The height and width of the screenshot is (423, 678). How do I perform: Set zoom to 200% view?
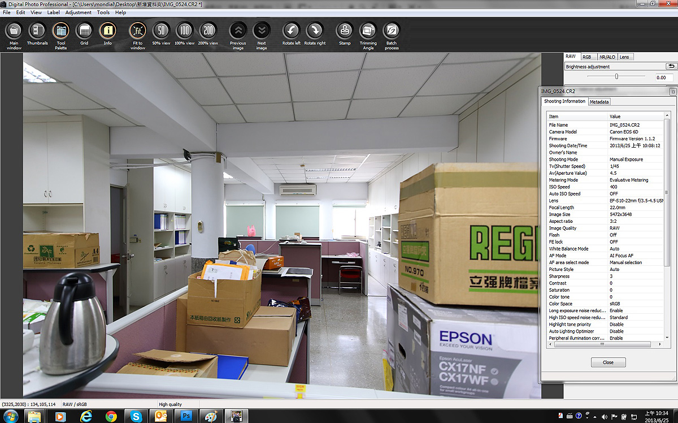208,34
